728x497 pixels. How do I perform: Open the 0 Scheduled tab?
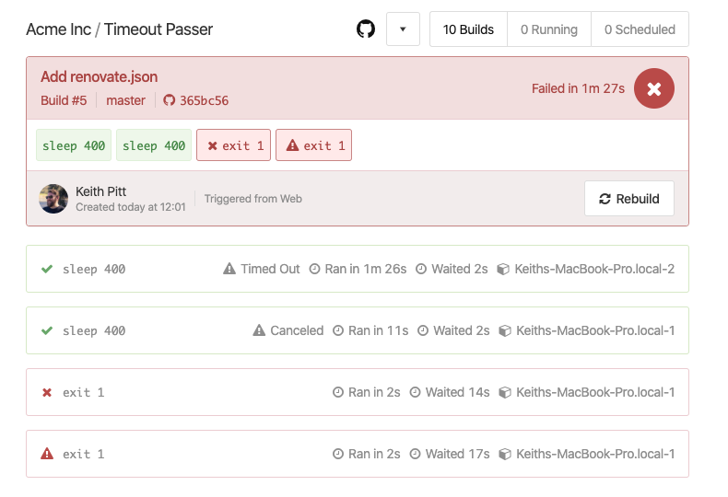point(640,29)
